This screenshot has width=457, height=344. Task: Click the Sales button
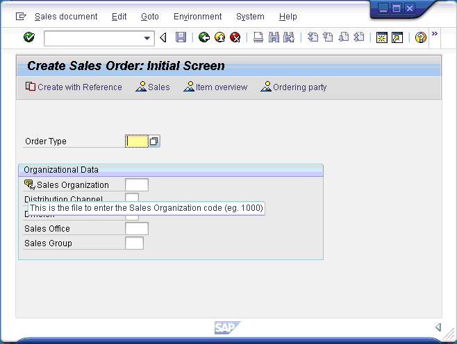[153, 87]
